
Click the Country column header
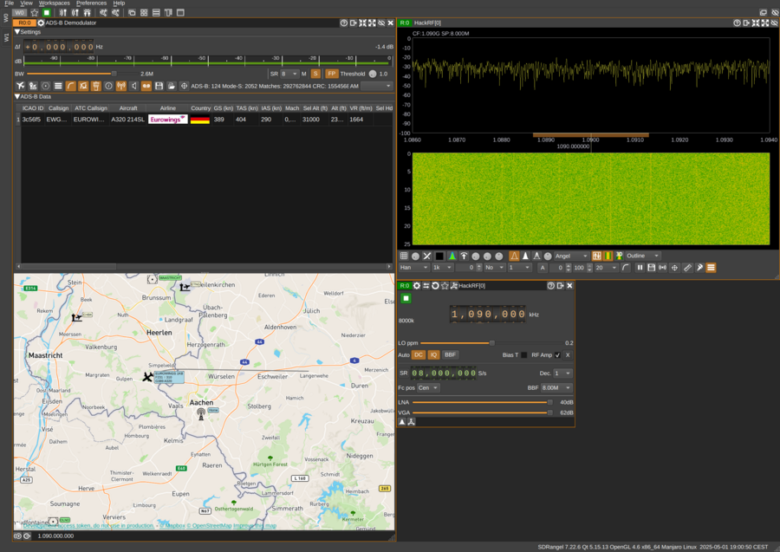pyautogui.click(x=200, y=108)
